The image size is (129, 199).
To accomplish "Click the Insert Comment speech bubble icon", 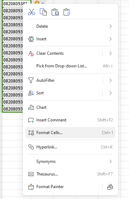I will point(31,120).
